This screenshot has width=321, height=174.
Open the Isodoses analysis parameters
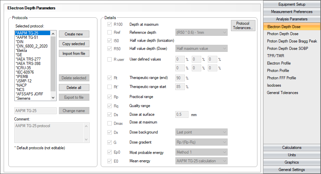pos(274,85)
